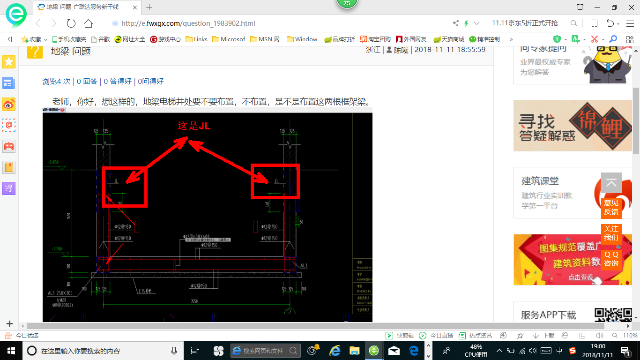
Task: Click the taskbar volume speaker icon
Action: pos(534,350)
